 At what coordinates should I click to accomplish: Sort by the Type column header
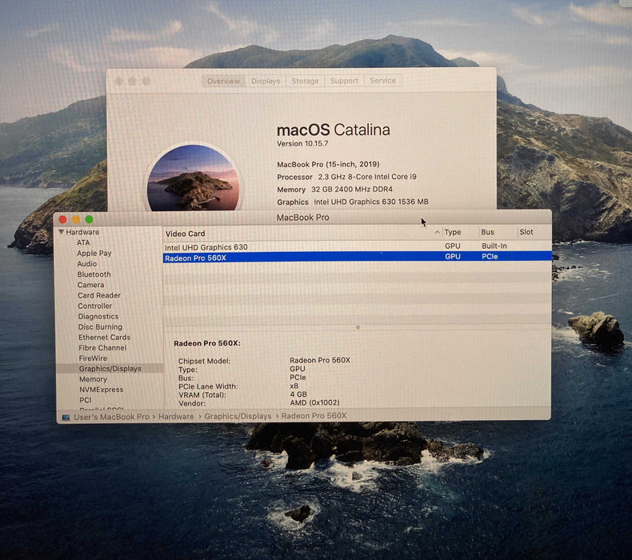[452, 232]
